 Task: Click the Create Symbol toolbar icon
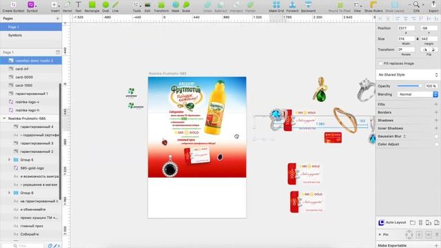coord(13,5)
